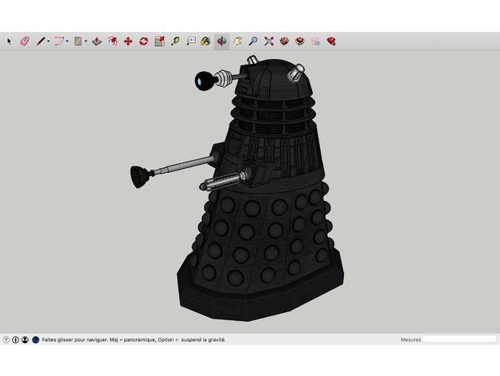500x376 pixels.
Task: Open the 3D Warehouse
Action: coord(284,41)
